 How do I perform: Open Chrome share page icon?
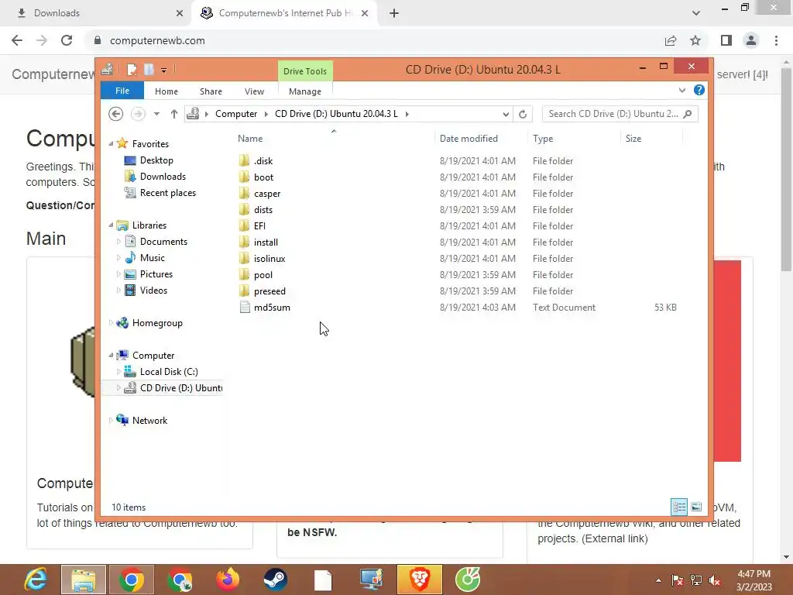coord(671,40)
